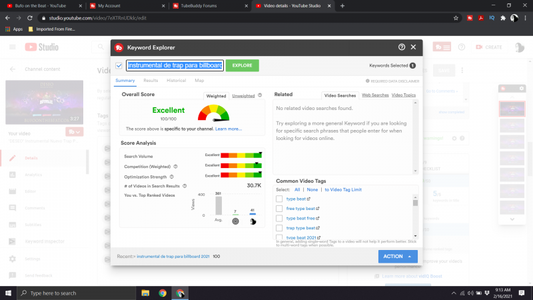Switch to Web Searches related tab
533x300 pixels.
click(x=375, y=95)
